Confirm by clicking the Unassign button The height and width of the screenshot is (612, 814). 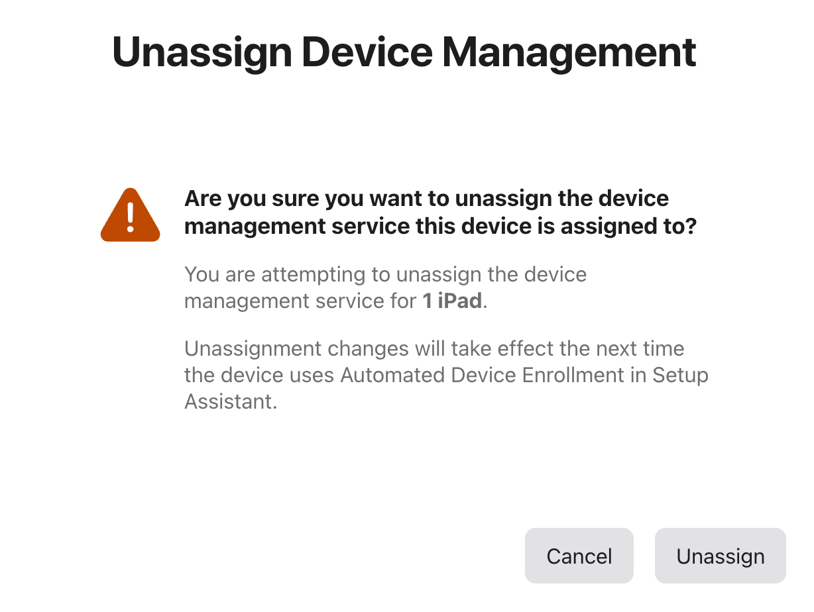click(720, 556)
